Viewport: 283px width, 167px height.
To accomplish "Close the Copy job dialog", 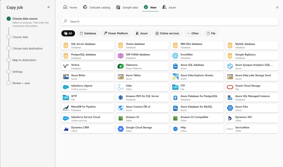I will pos(277,7).
